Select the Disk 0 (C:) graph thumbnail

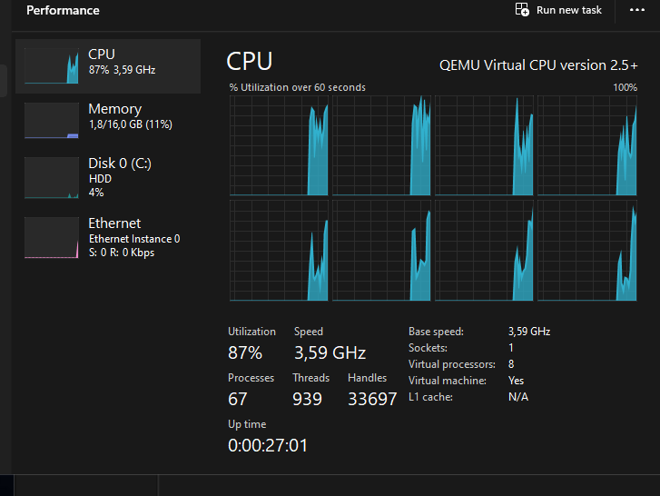point(52,177)
